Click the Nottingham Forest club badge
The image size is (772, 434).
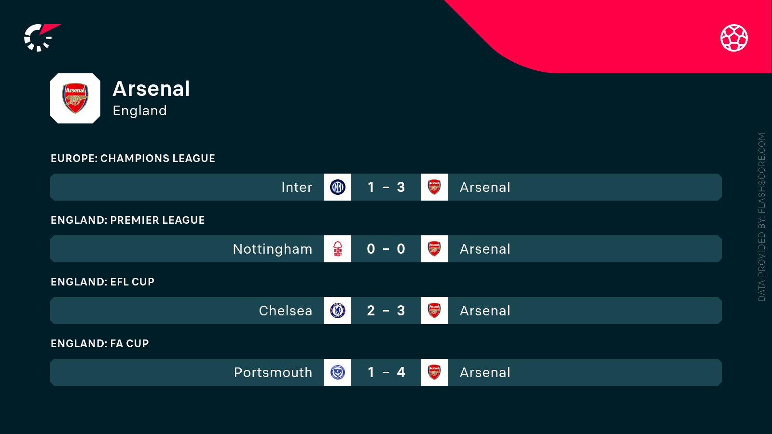[x=338, y=249]
